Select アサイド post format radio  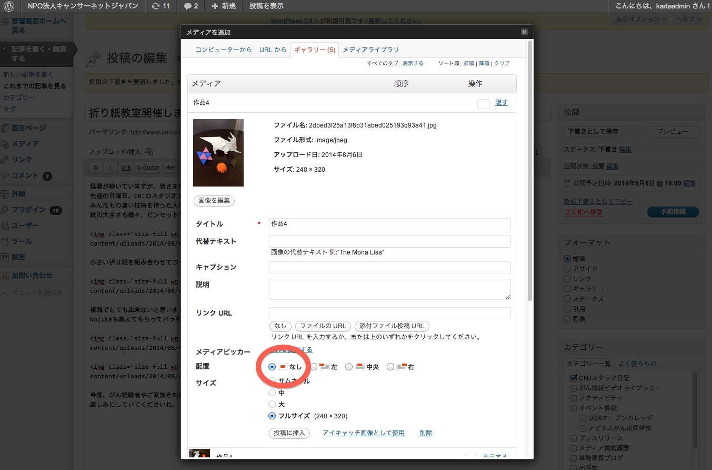(567, 269)
